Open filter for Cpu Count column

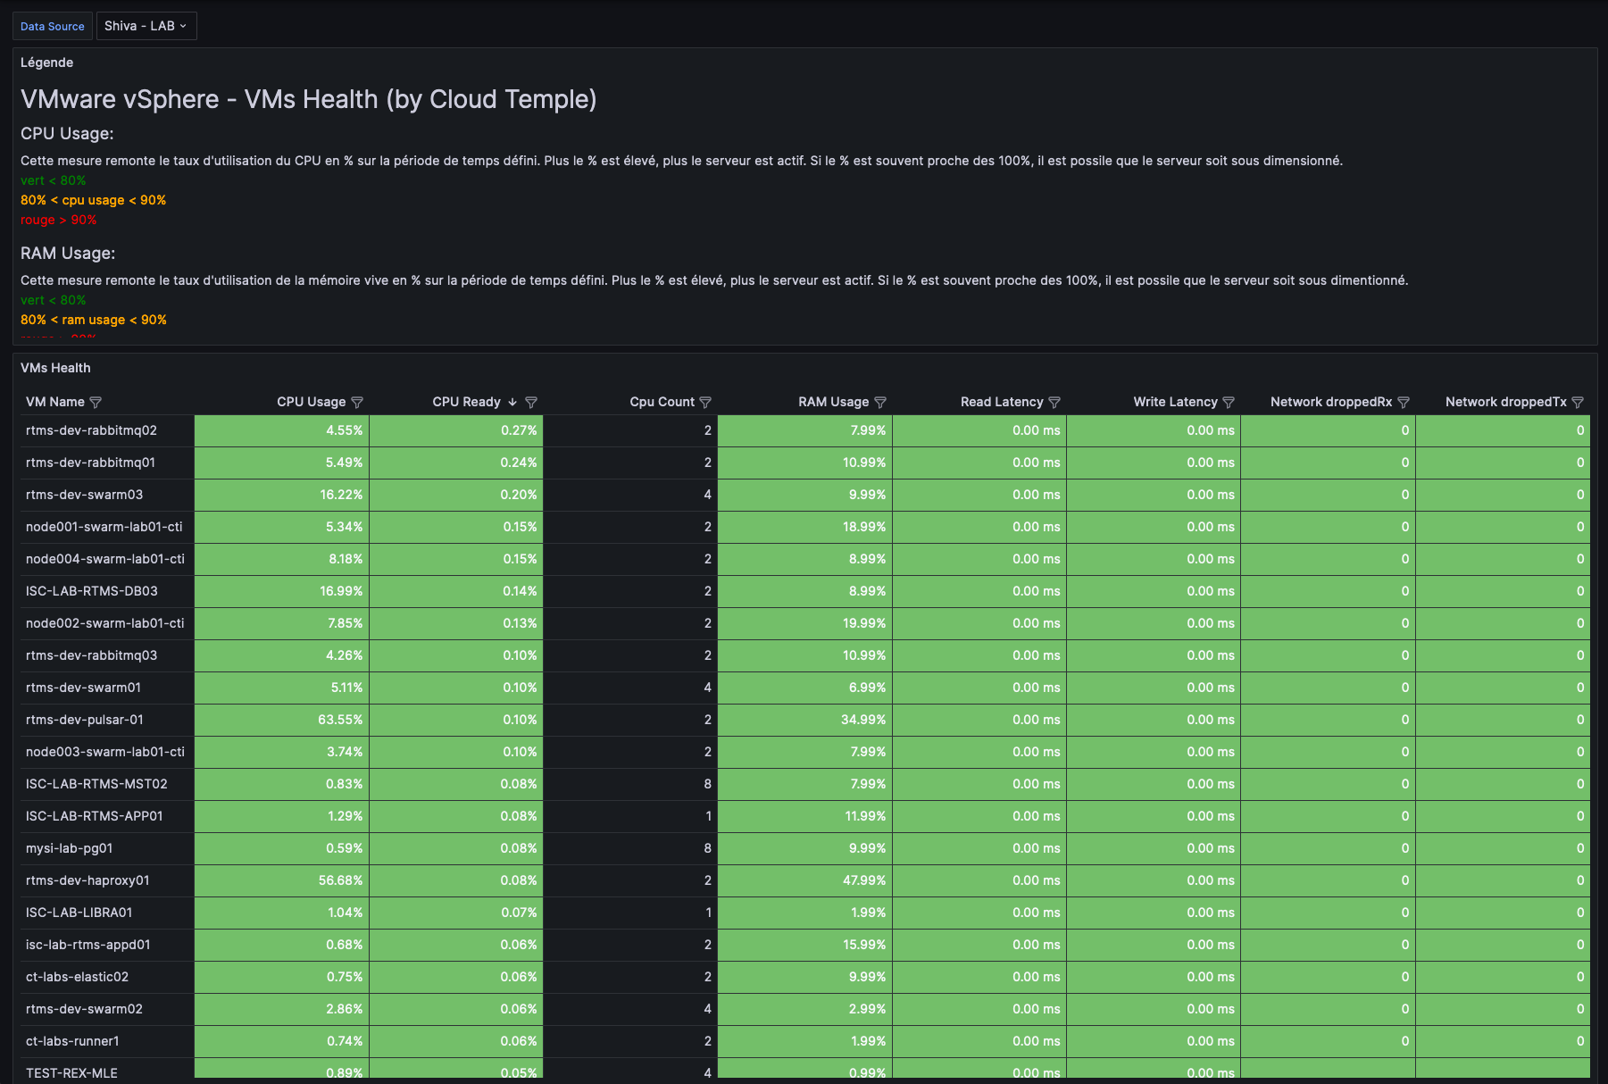point(705,403)
